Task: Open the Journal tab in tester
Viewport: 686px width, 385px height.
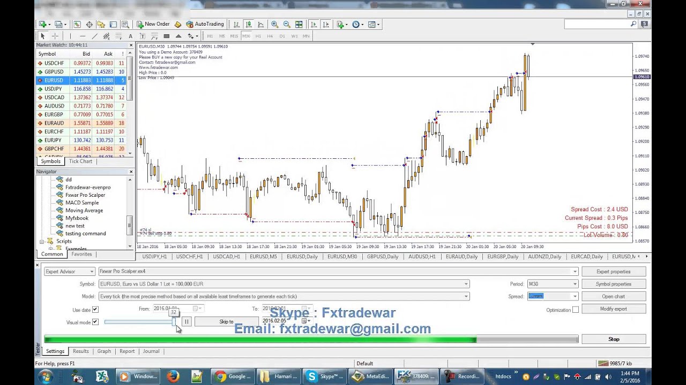Action: click(x=151, y=351)
